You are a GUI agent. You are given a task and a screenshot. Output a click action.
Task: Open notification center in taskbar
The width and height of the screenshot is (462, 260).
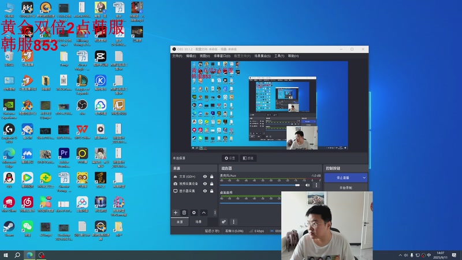pyautogui.click(x=454, y=255)
